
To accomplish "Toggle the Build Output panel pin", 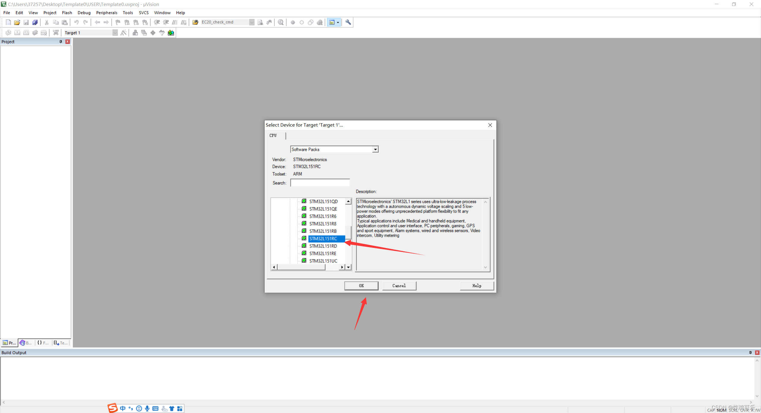I will coord(750,352).
